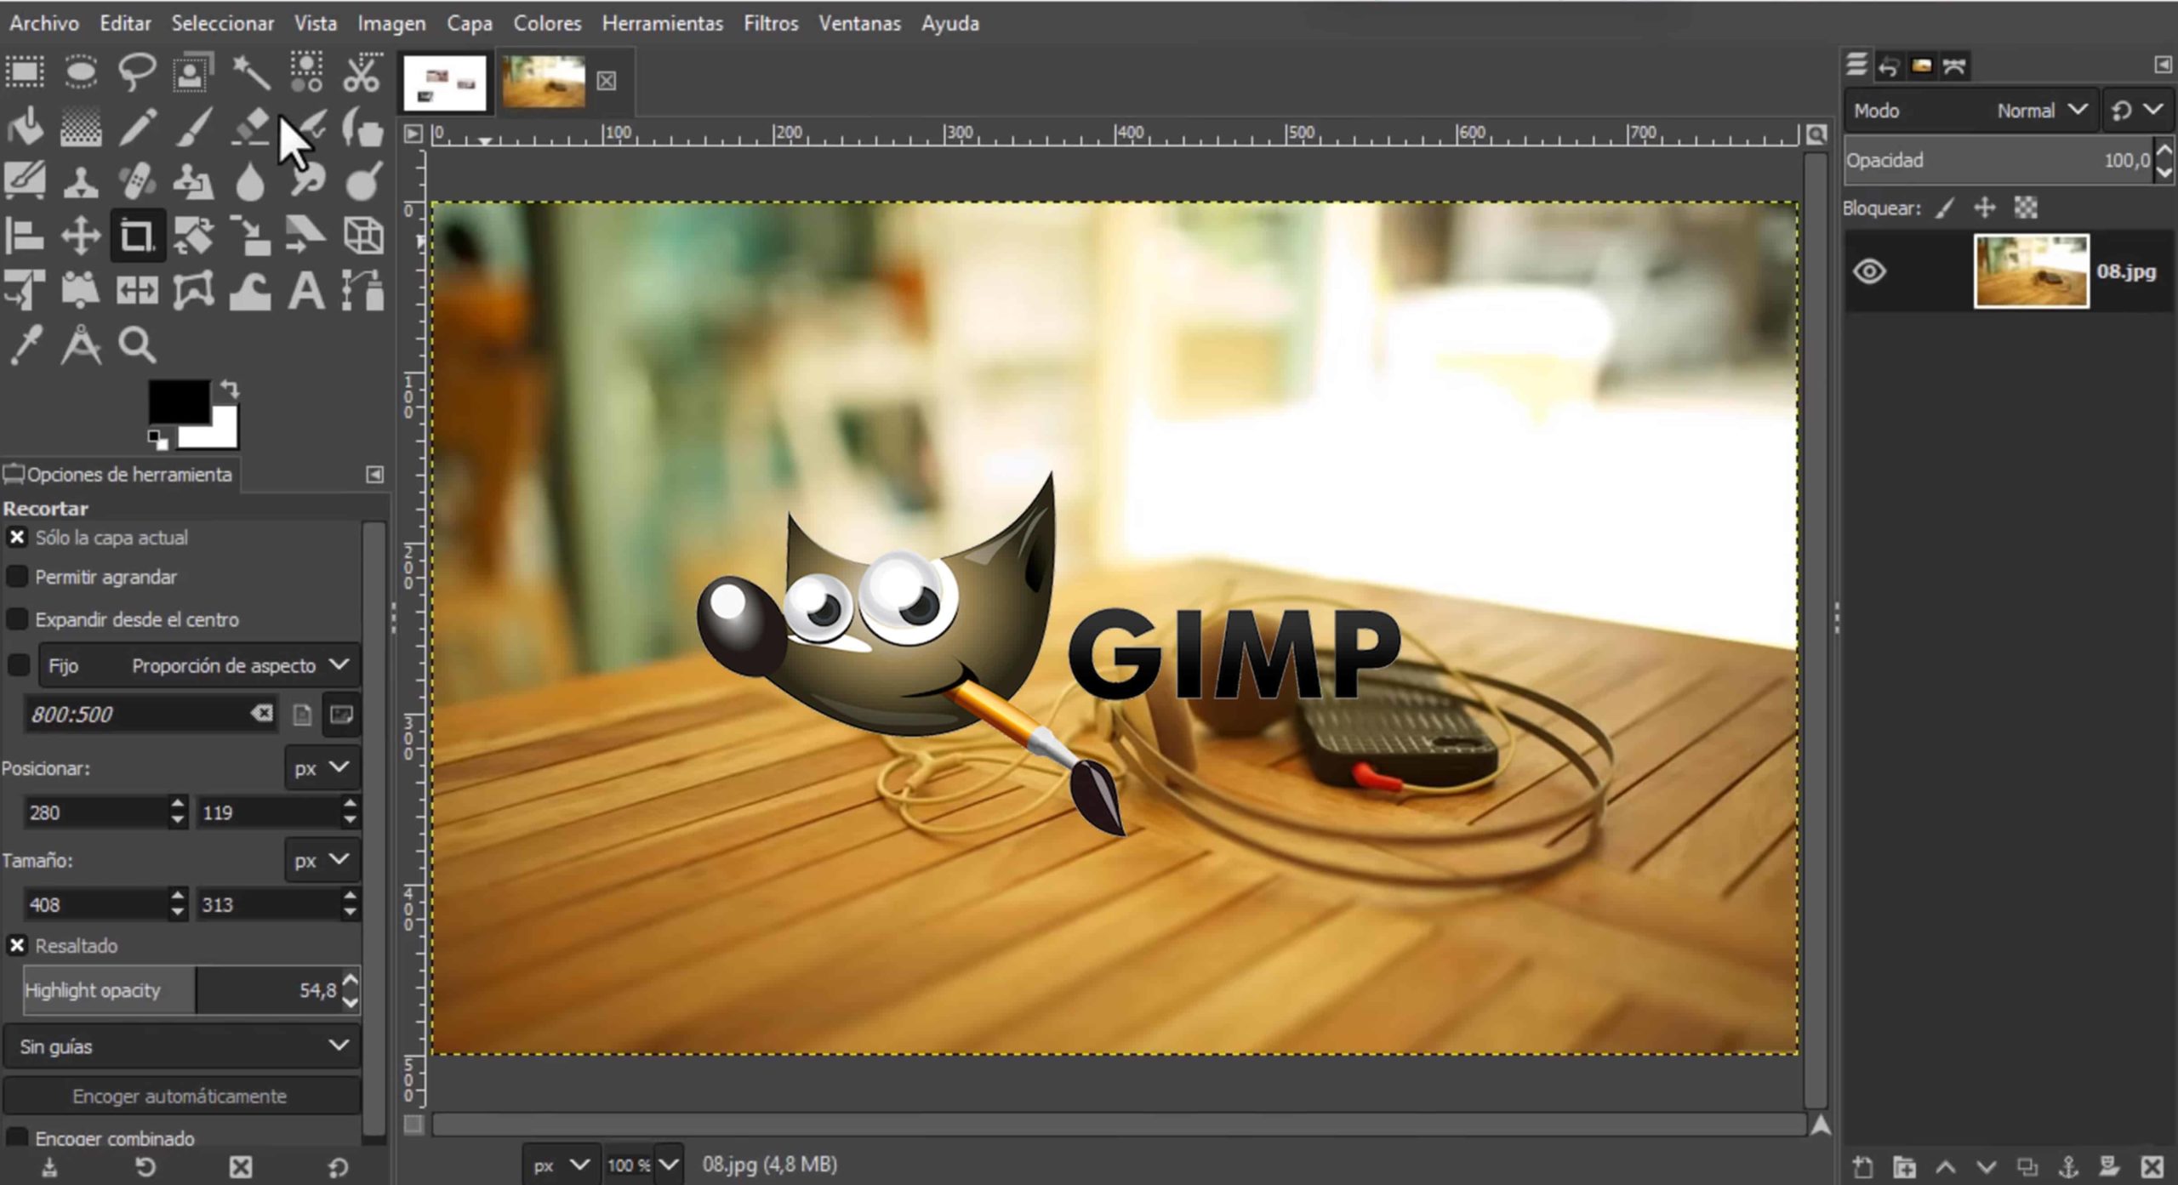The image size is (2178, 1185).
Task: Enable Permitir agrandar checkbox
Action: click(17, 577)
